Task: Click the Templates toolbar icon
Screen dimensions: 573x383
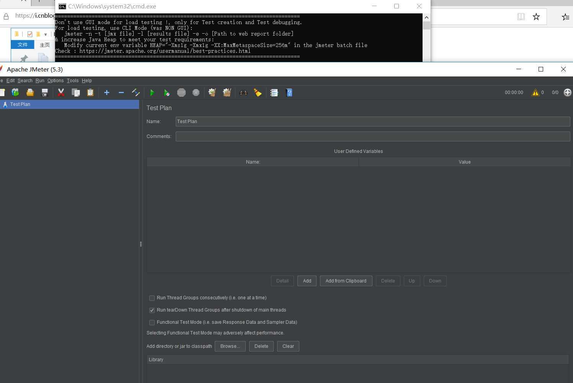Action: click(x=15, y=93)
